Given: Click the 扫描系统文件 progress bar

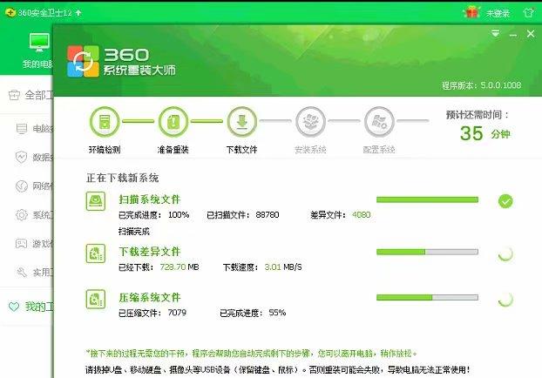Looking at the screenshot, I should (427, 199).
